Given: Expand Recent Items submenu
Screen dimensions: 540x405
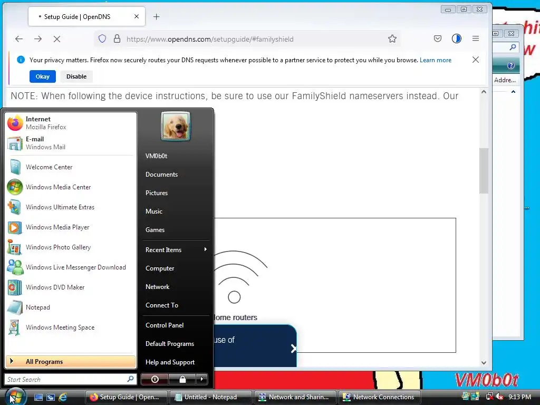Looking at the screenshot, I should pyautogui.click(x=176, y=249).
